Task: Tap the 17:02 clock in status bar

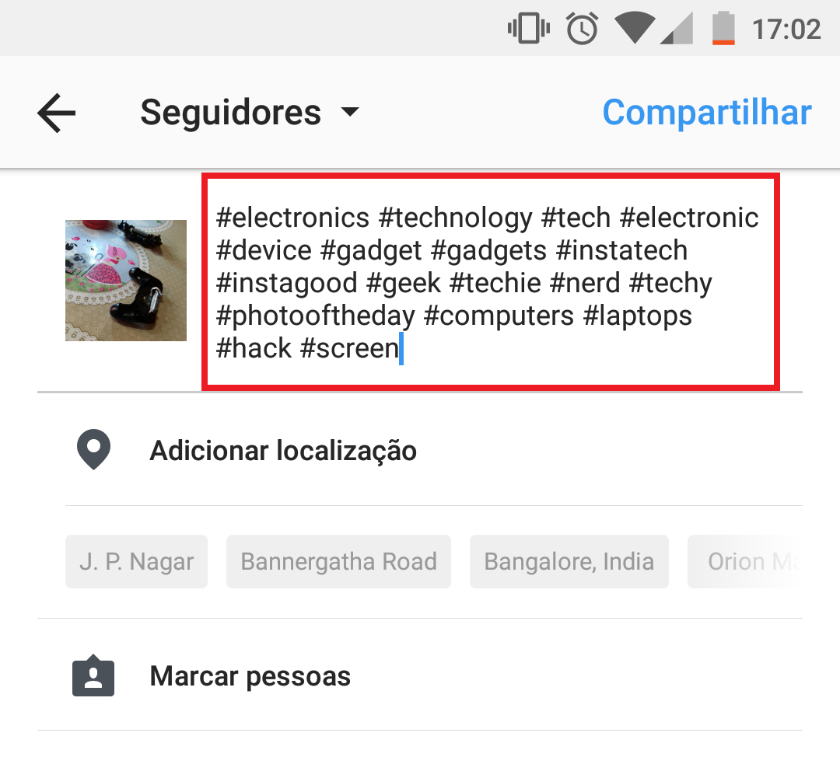Action: [786, 29]
